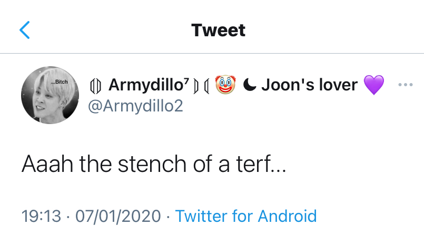The width and height of the screenshot is (424, 235).
Task: Click the Twitter for Android link
Action: point(246,216)
